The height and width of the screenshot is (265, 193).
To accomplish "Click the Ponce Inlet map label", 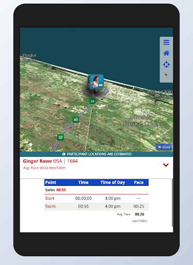I will [x=160, y=92].
